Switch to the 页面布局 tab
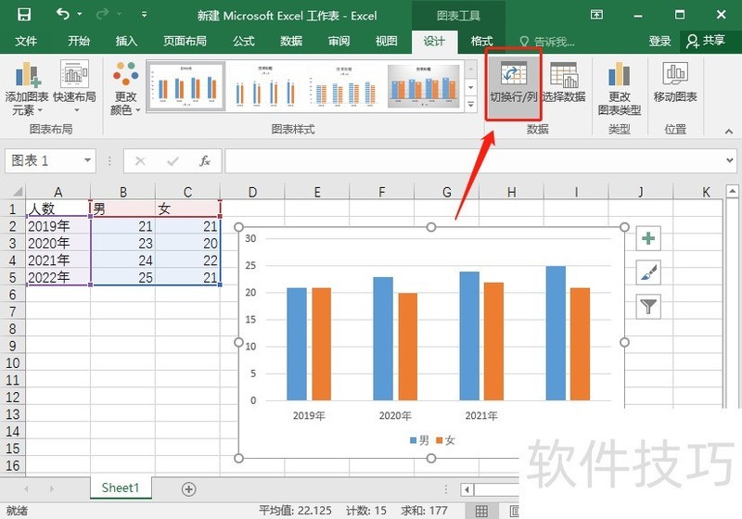742x519 pixels. pyautogui.click(x=185, y=41)
